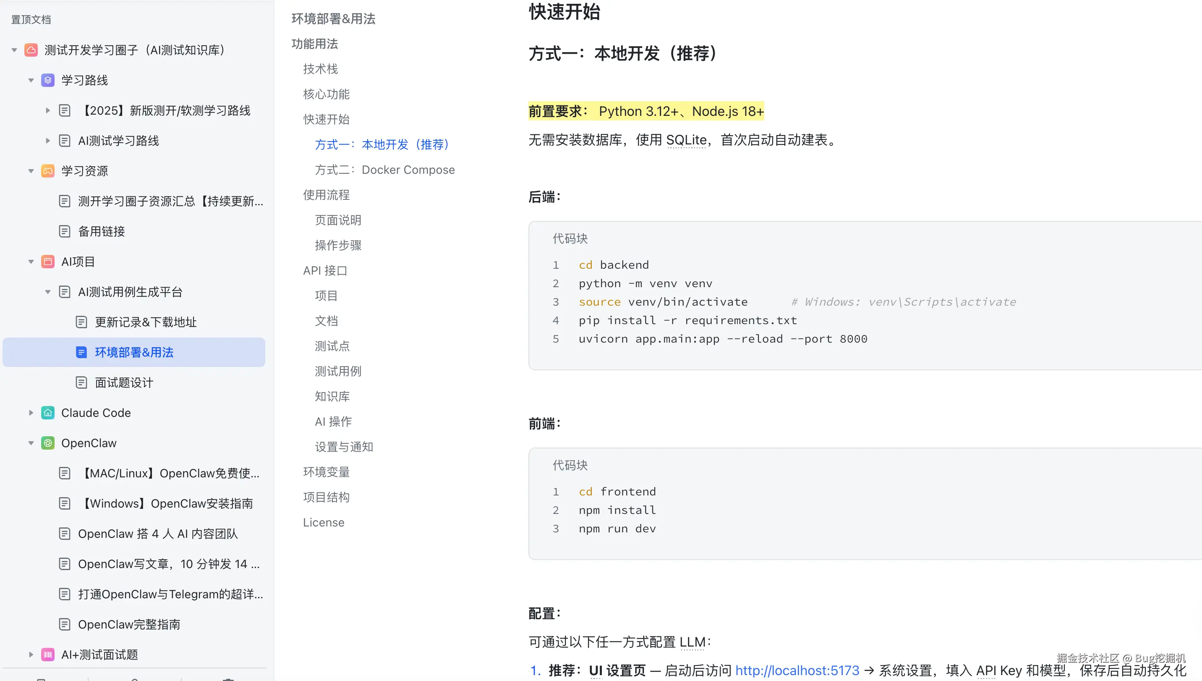Click the document icon beside OpenClaw完整指南
Screen dimensions: 1202x681
click(65, 624)
